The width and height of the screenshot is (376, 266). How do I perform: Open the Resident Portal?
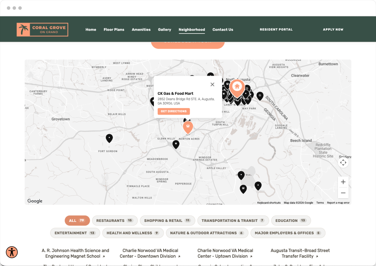[x=276, y=29]
